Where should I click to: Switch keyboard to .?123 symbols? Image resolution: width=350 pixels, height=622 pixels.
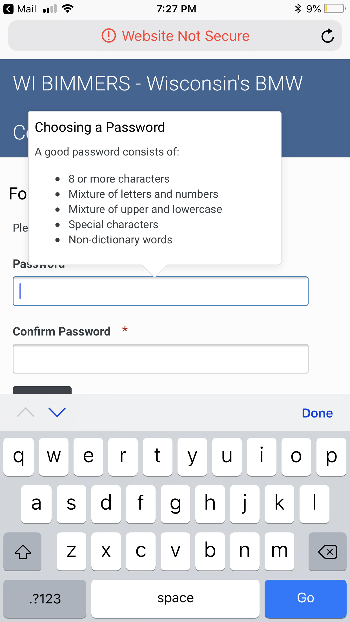[45, 599]
